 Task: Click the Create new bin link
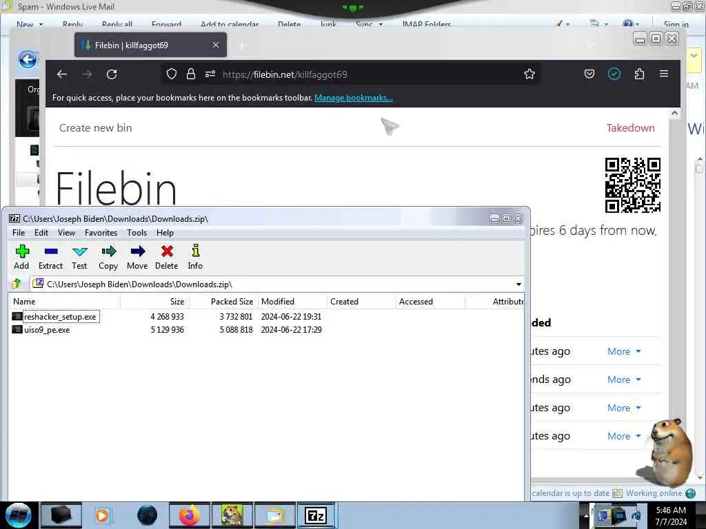point(95,127)
